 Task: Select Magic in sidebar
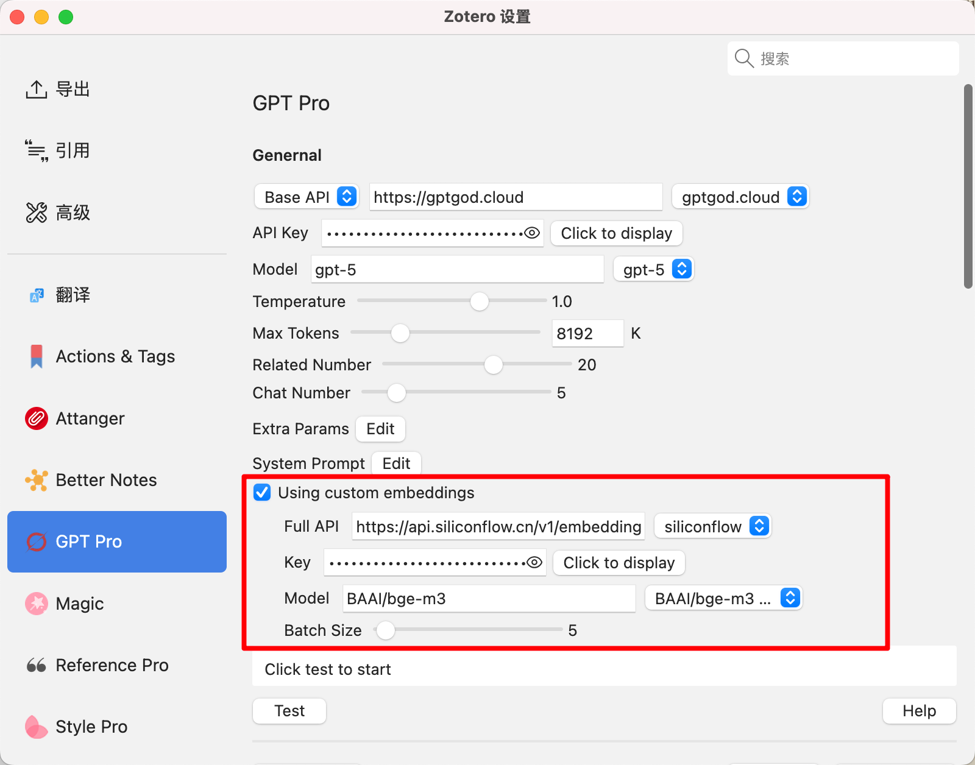click(117, 604)
